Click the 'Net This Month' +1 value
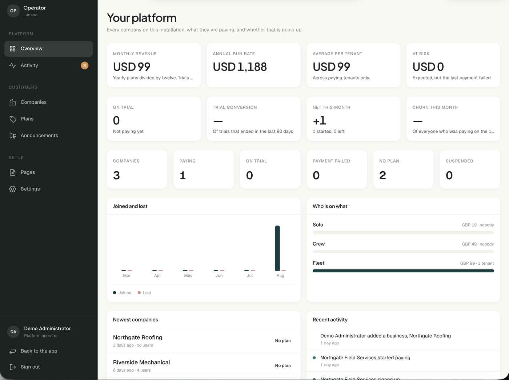This screenshot has height=380, width=509. (320, 120)
